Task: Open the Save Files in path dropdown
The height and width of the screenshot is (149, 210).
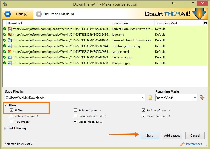Action: click(x=143, y=98)
